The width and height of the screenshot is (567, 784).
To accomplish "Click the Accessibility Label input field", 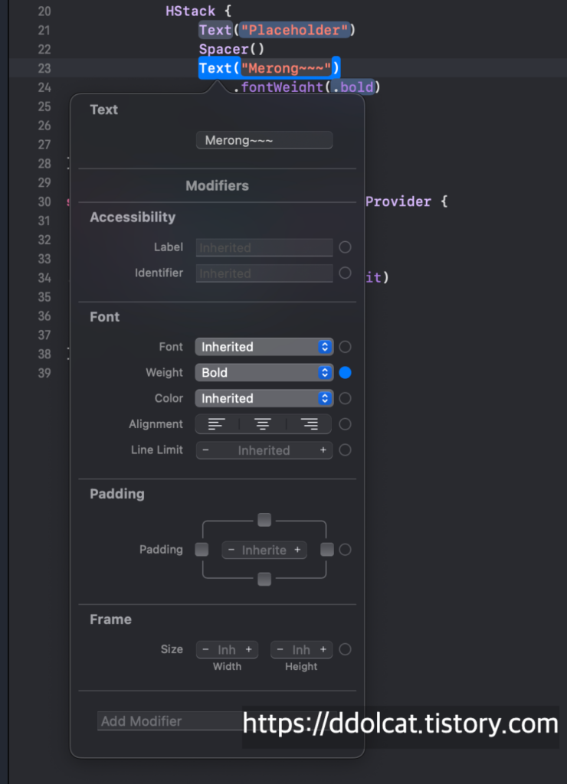I will point(264,247).
